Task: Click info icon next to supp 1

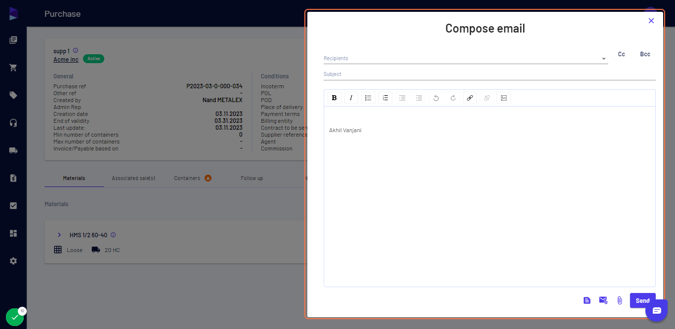Action: coord(76,50)
